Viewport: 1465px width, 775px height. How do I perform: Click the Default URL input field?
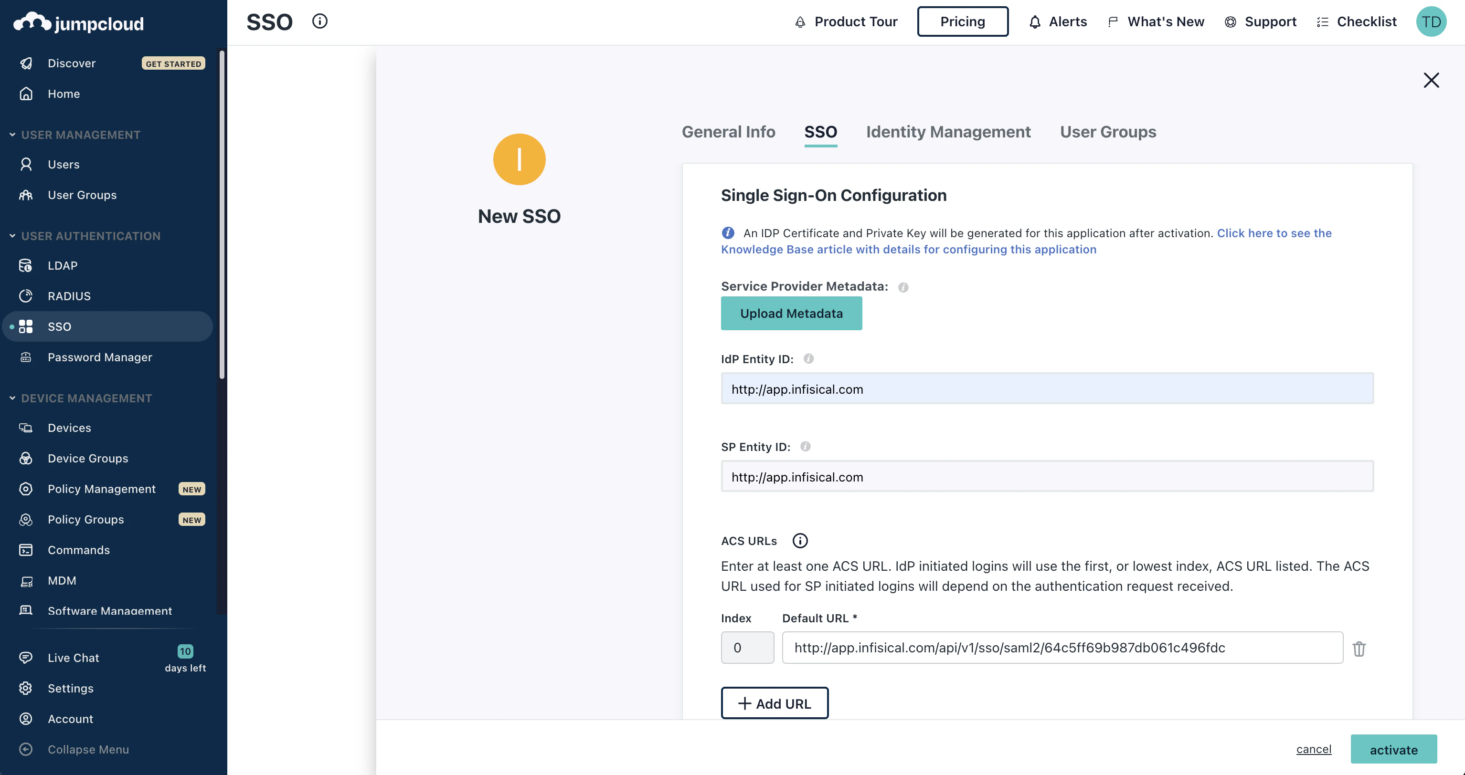click(1063, 648)
